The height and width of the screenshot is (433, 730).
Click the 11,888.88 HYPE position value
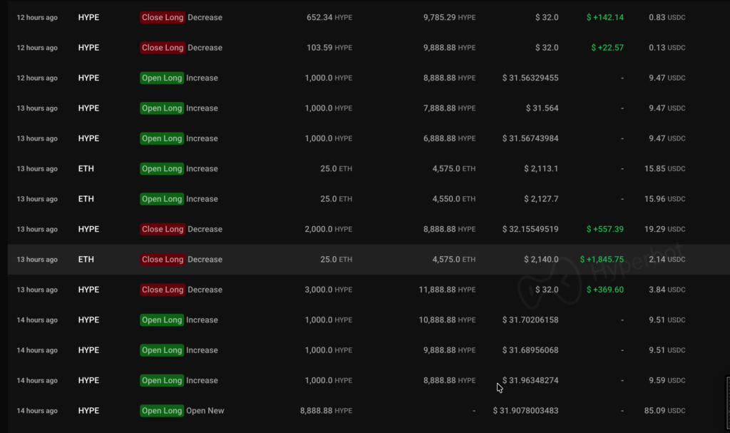[447, 290]
